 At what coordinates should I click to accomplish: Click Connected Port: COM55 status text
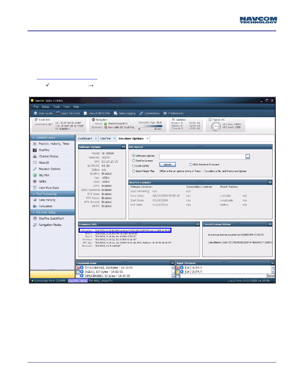click(x=50, y=281)
